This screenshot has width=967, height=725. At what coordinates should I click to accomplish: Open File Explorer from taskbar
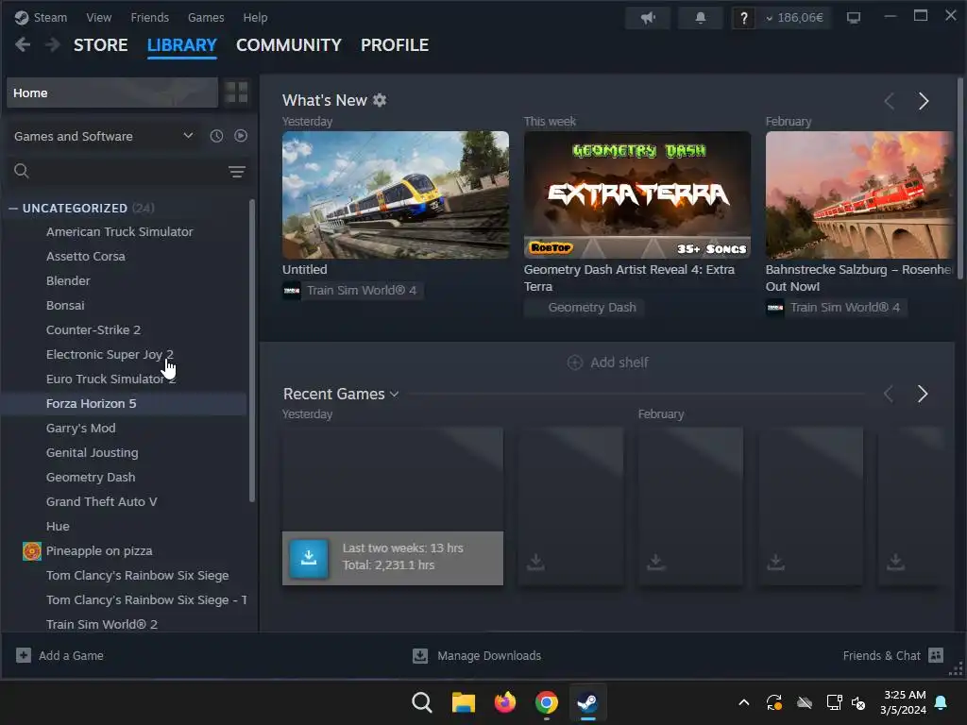tap(463, 702)
